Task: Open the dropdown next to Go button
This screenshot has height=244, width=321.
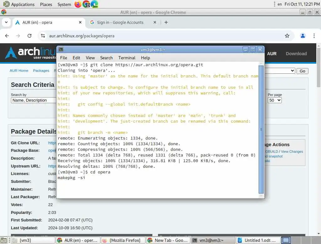Action: tap(280, 71)
